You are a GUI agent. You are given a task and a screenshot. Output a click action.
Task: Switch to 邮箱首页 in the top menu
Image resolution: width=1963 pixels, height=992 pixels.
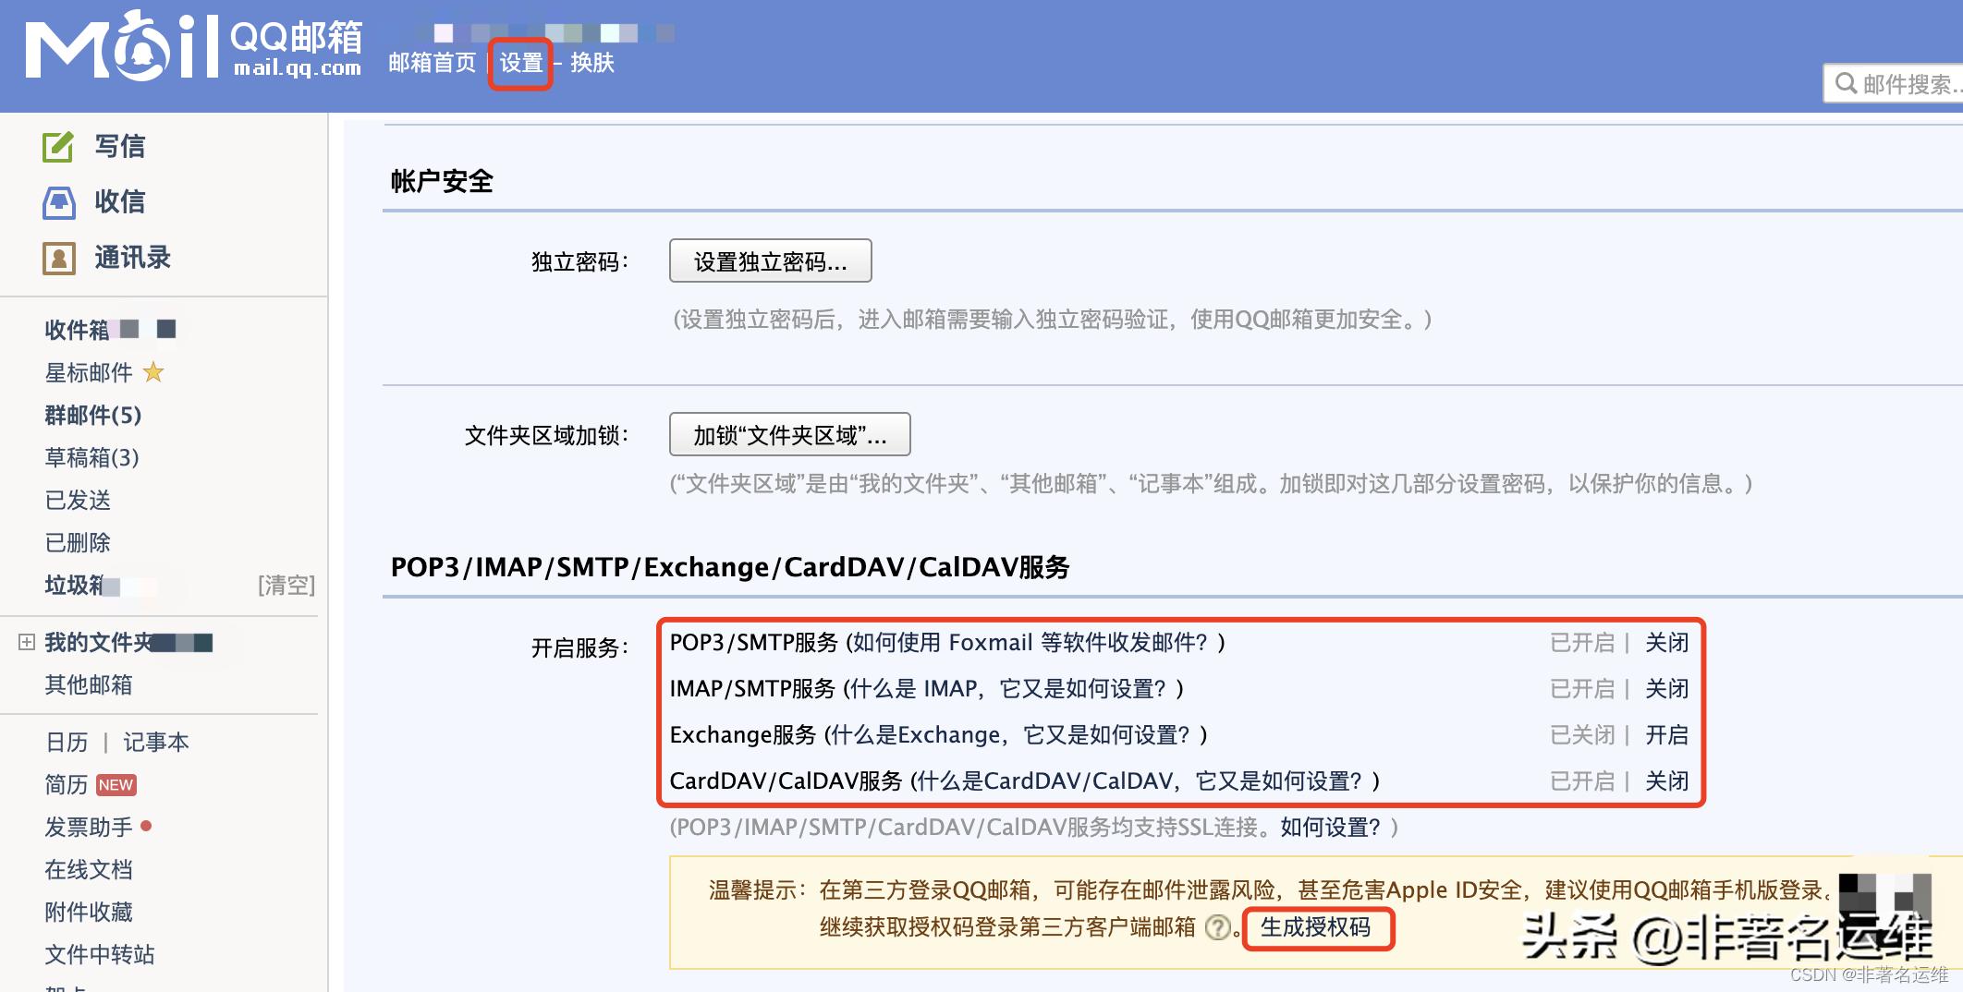(432, 63)
